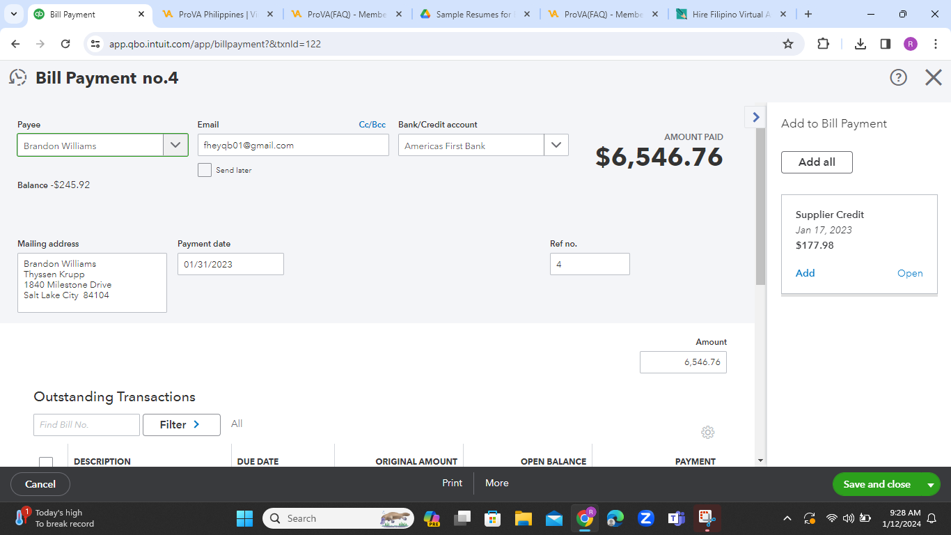The image size is (951, 535).
Task: Click the recent transactions clock icon
Action: pos(17,77)
